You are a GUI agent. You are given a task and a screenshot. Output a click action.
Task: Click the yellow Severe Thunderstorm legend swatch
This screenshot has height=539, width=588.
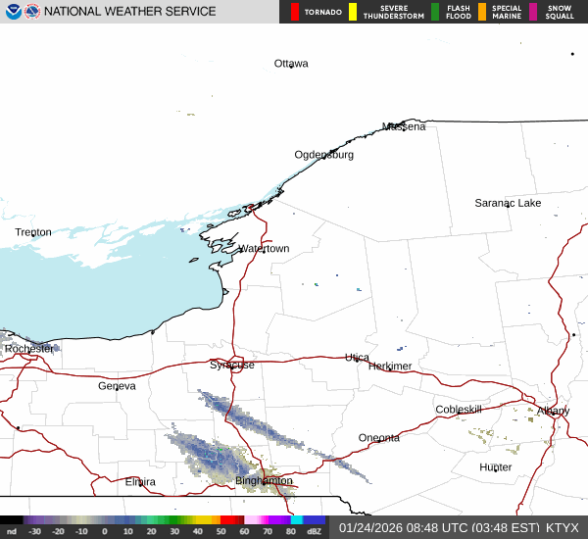[353, 12]
